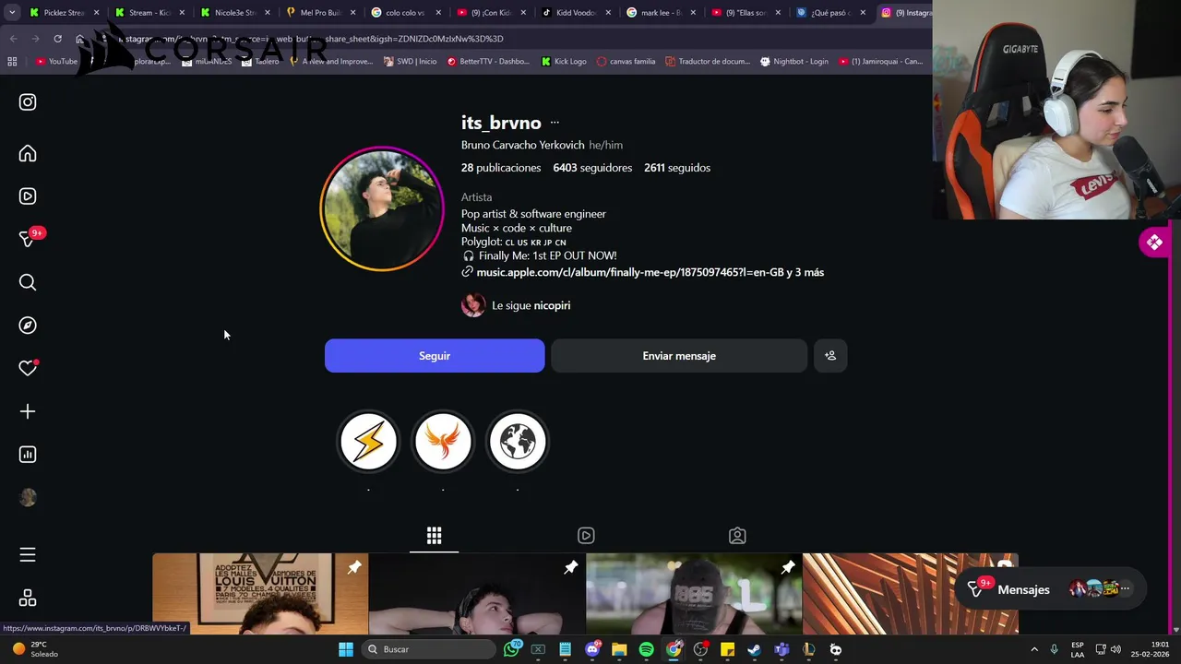
Task: Switch to Mel Pro Build browser tab
Action: [316, 13]
